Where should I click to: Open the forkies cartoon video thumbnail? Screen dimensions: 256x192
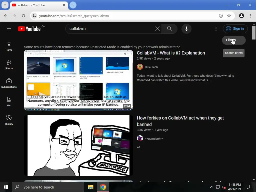[x=78, y=145]
